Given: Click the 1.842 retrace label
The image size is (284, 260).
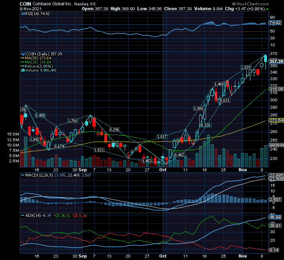Looking at the screenshot, I should click(34, 139).
